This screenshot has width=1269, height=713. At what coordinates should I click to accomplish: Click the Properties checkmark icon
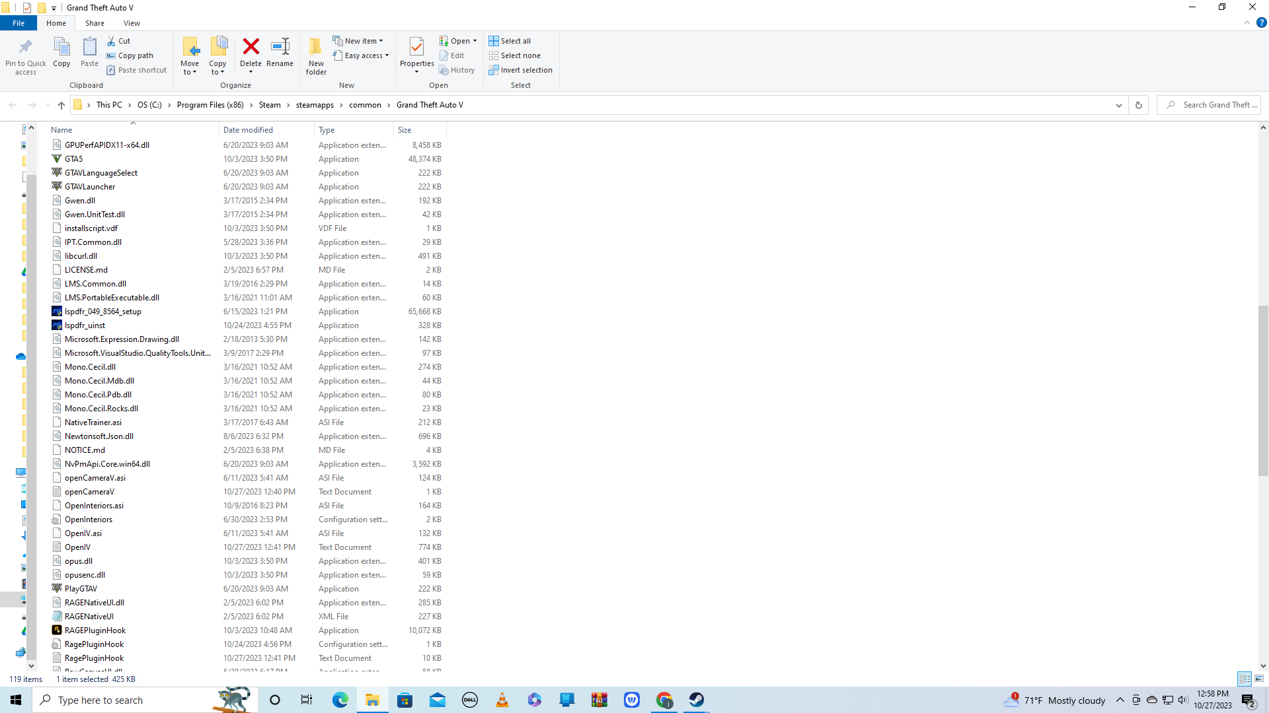[x=416, y=47]
